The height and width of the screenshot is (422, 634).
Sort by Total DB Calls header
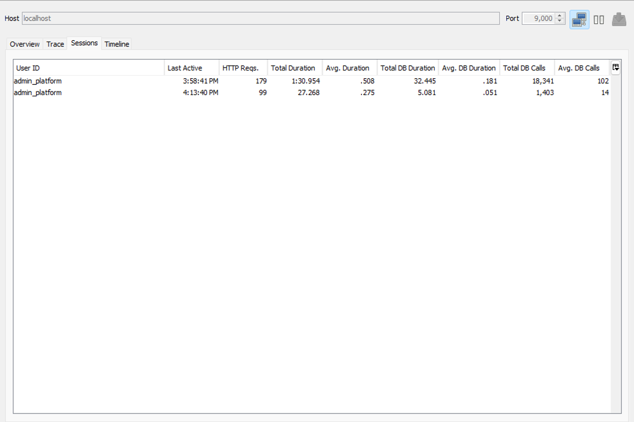click(527, 68)
